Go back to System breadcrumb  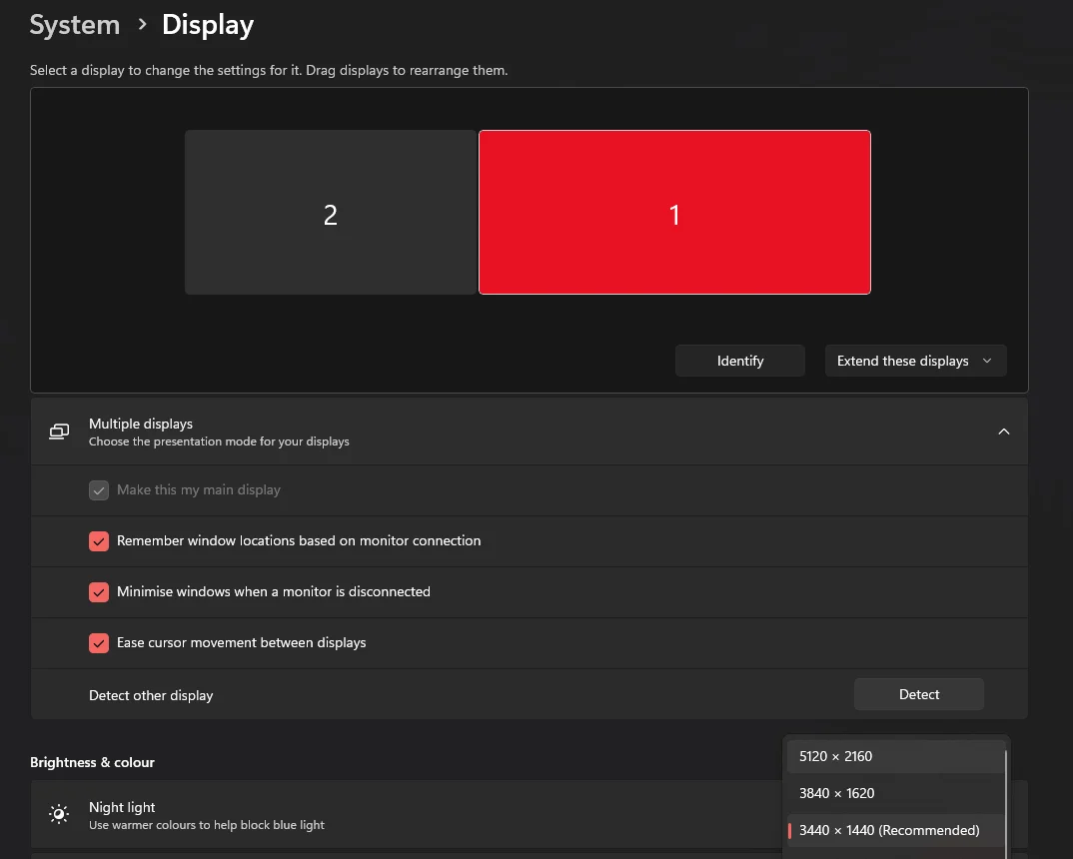click(75, 25)
